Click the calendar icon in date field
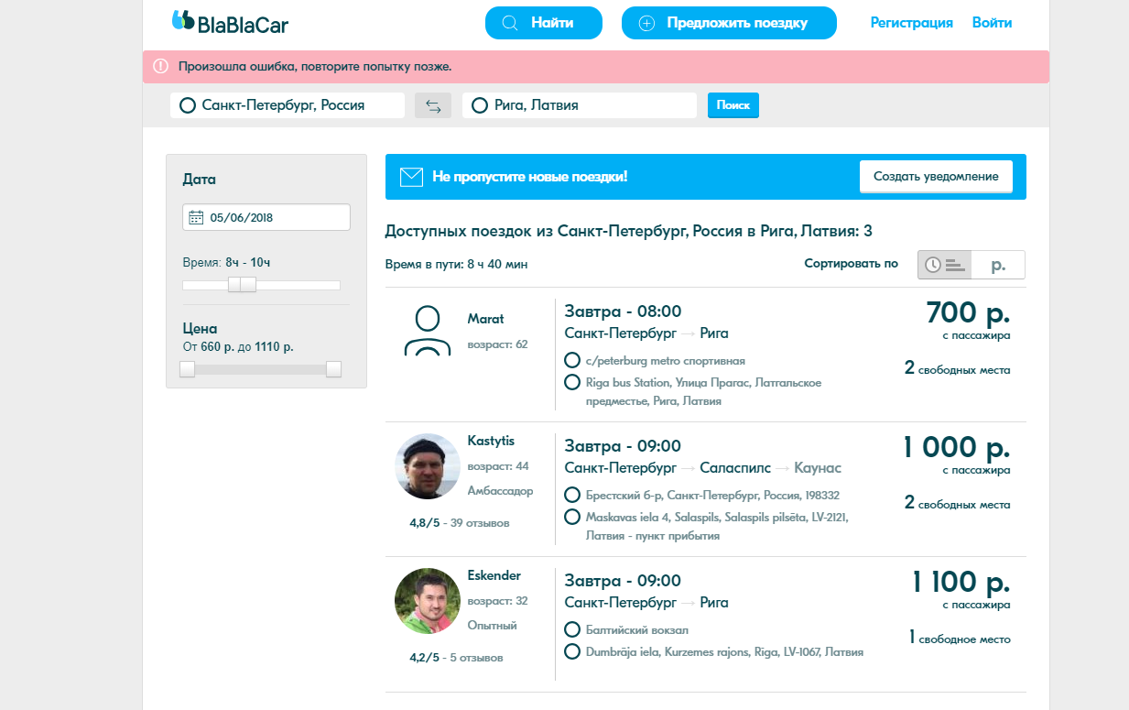The image size is (1129, 710). (196, 217)
